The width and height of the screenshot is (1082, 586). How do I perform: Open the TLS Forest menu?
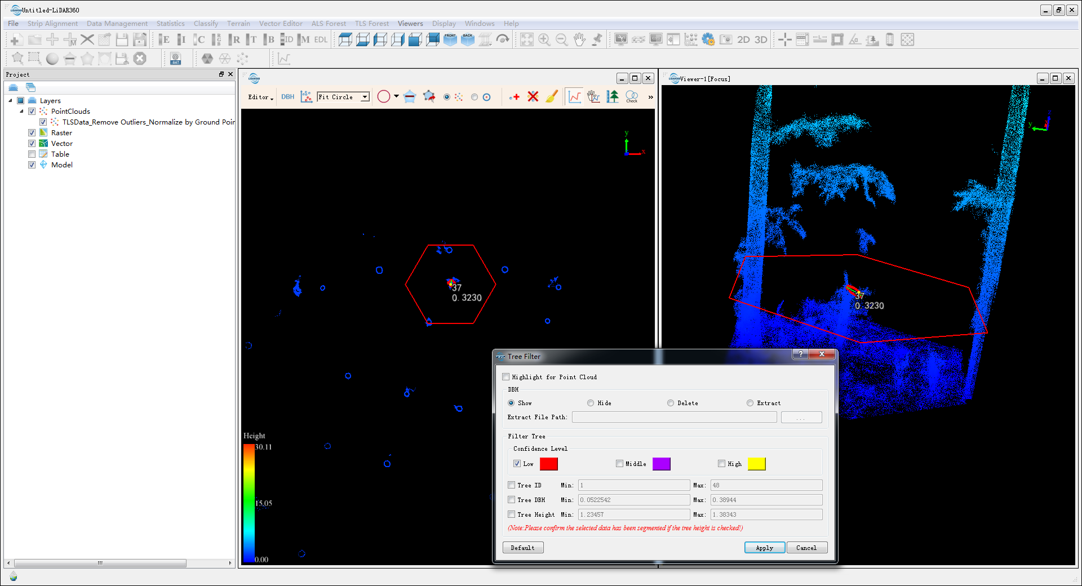click(x=371, y=24)
